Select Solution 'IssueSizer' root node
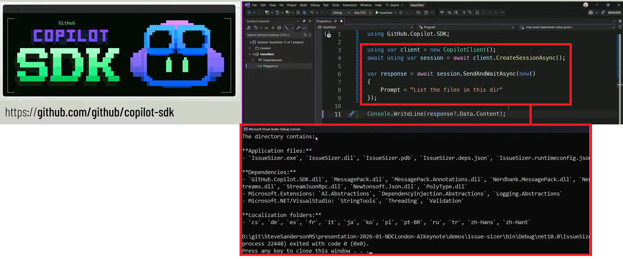The image size is (623, 259). tap(280, 42)
